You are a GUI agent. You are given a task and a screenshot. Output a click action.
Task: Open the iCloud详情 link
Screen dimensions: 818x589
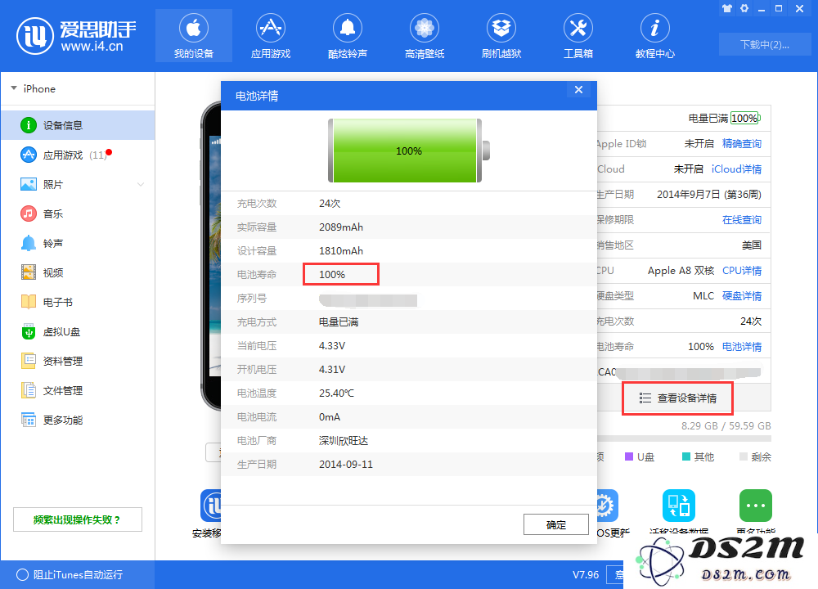coord(736,169)
